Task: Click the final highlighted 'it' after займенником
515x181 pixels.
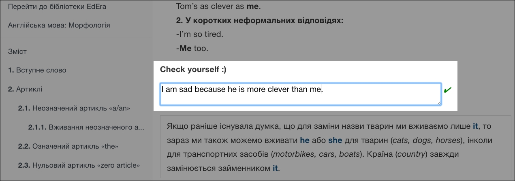Action: pos(276,168)
